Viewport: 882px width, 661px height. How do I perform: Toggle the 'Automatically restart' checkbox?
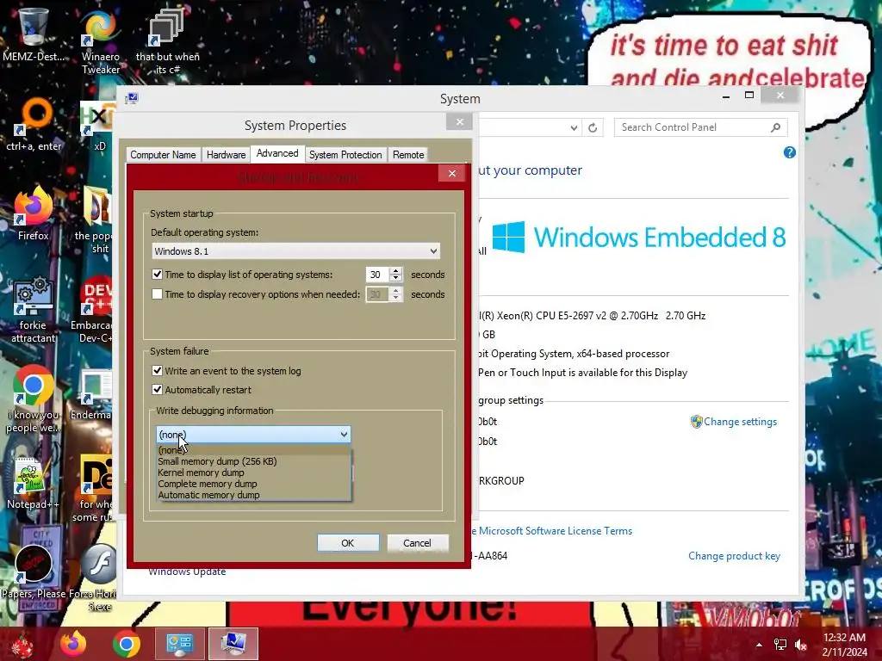pyautogui.click(x=157, y=390)
